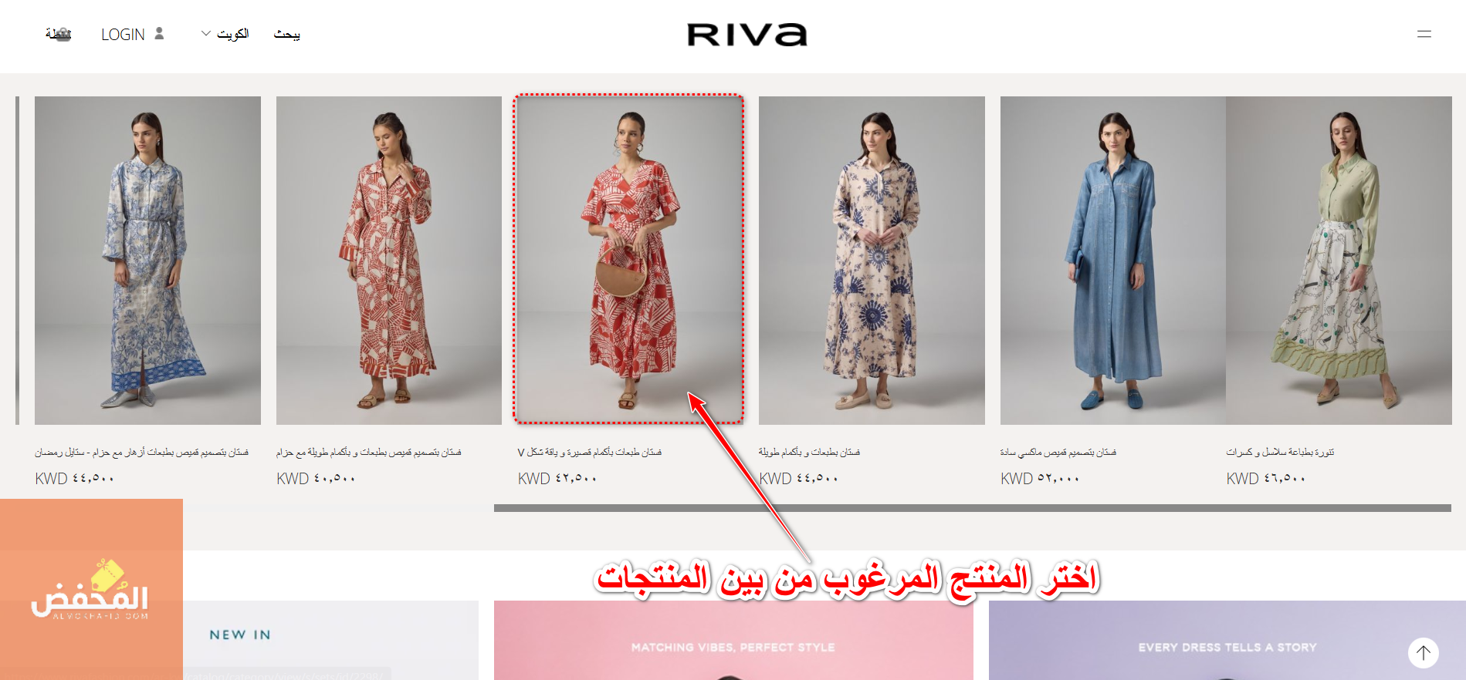Click the scroll-to-top arrow button

(x=1423, y=652)
